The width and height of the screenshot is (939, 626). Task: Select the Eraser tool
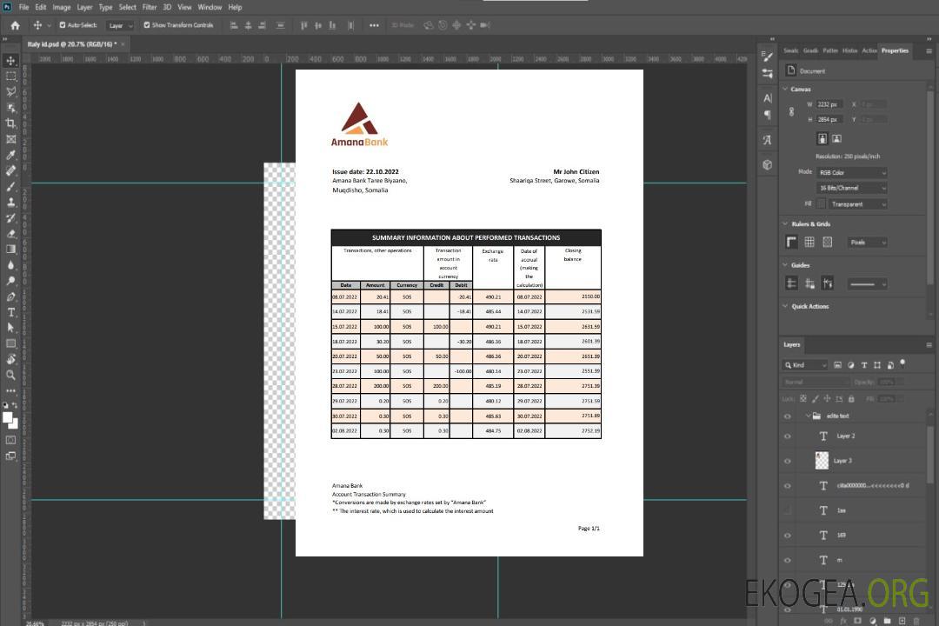(11, 234)
